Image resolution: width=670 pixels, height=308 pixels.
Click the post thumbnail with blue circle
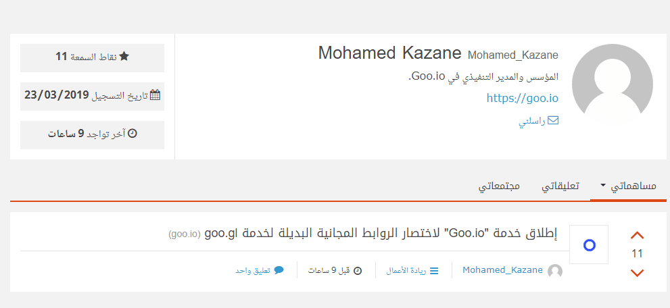(x=589, y=245)
